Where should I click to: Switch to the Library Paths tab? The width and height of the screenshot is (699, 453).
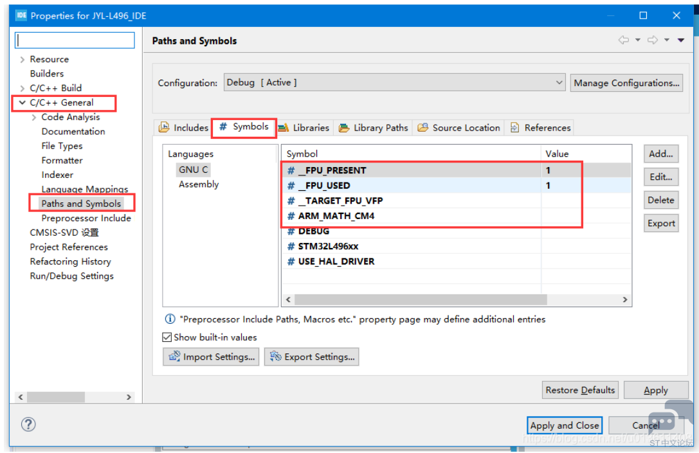pos(374,128)
